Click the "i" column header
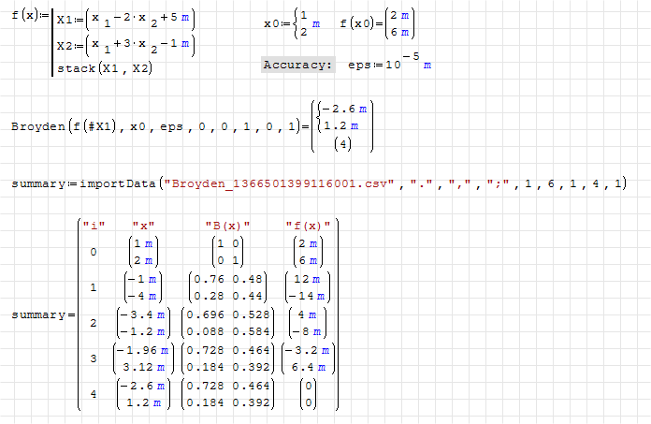This screenshot has height=424, width=651. (92, 225)
